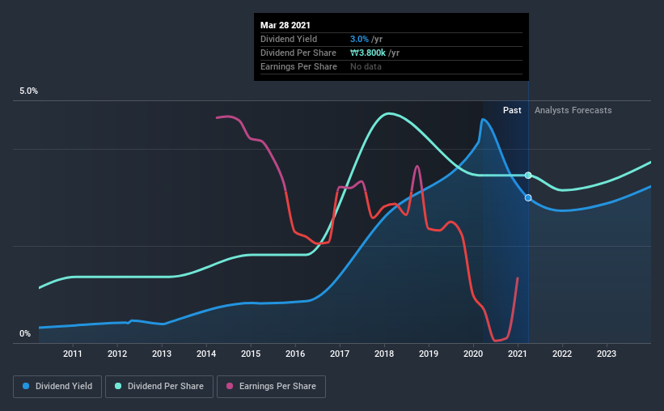Viewport: 664px width, 411px height.
Task: Click the blue Dividend Yield legend dot
Action: 26,386
